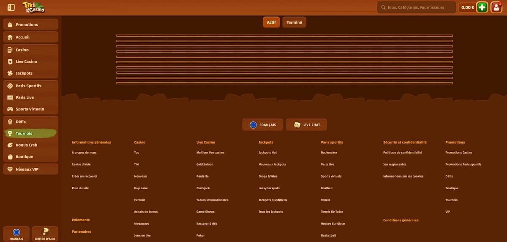Go to Paris Sportifs in sidebar

pyautogui.click(x=30, y=86)
